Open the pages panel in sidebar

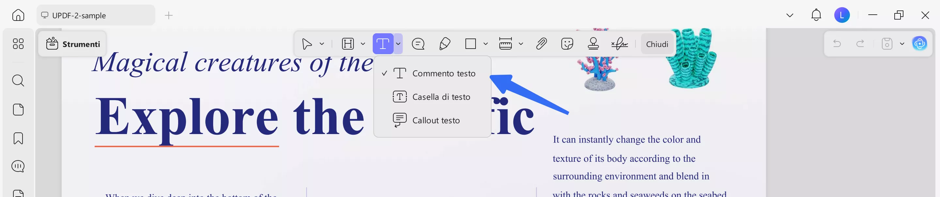[18, 110]
